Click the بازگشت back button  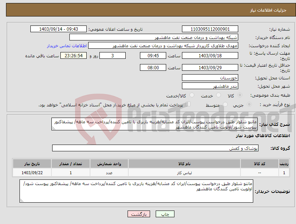point(139,214)
